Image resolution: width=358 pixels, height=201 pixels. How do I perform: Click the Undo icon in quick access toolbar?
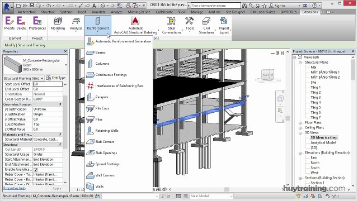click(48, 6)
